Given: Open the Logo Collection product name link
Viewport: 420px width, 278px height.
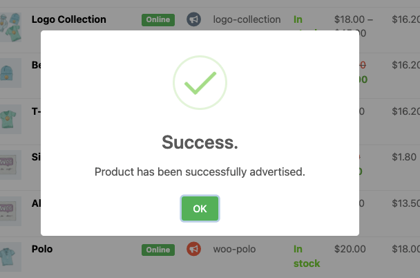Looking at the screenshot, I should 69,19.
